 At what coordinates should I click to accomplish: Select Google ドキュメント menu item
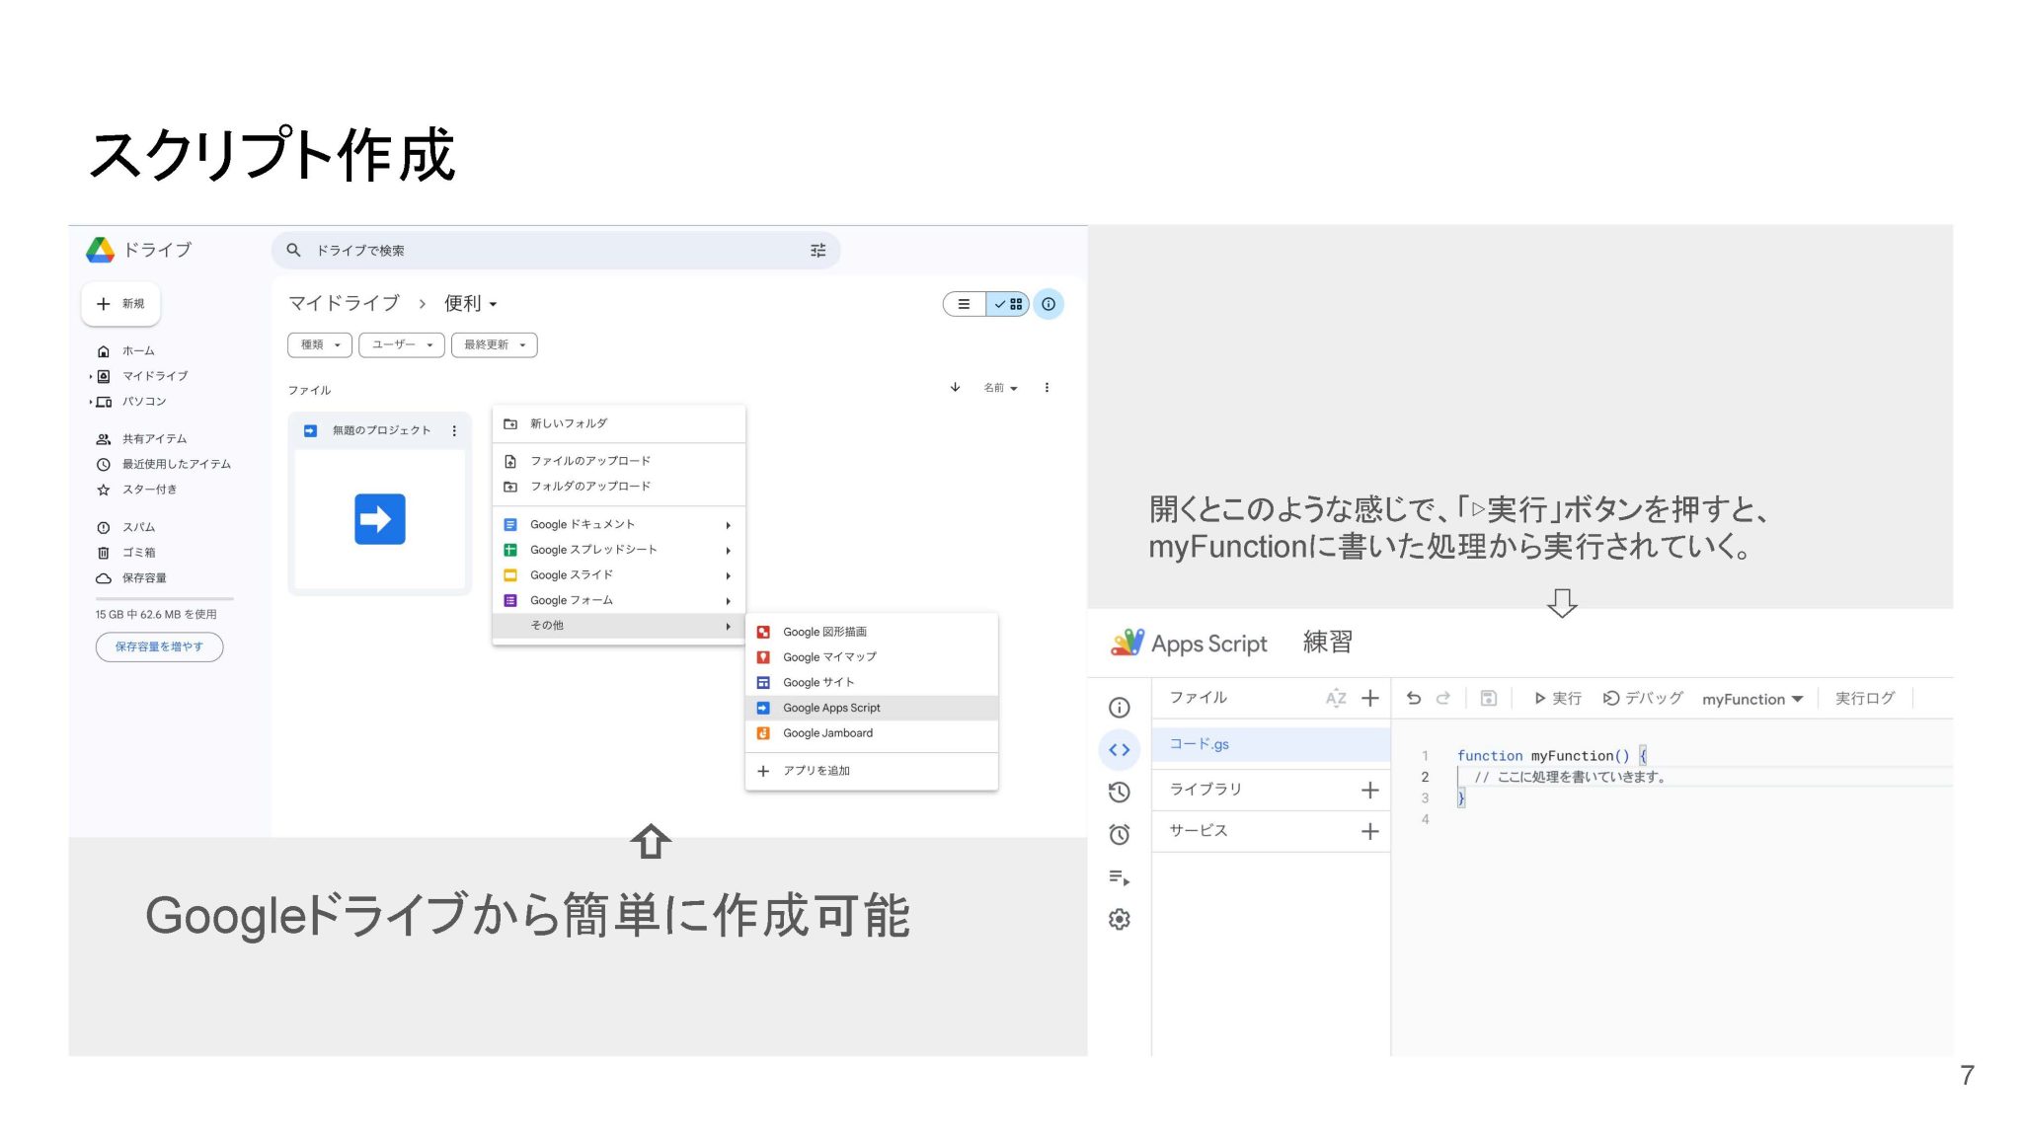click(x=618, y=524)
